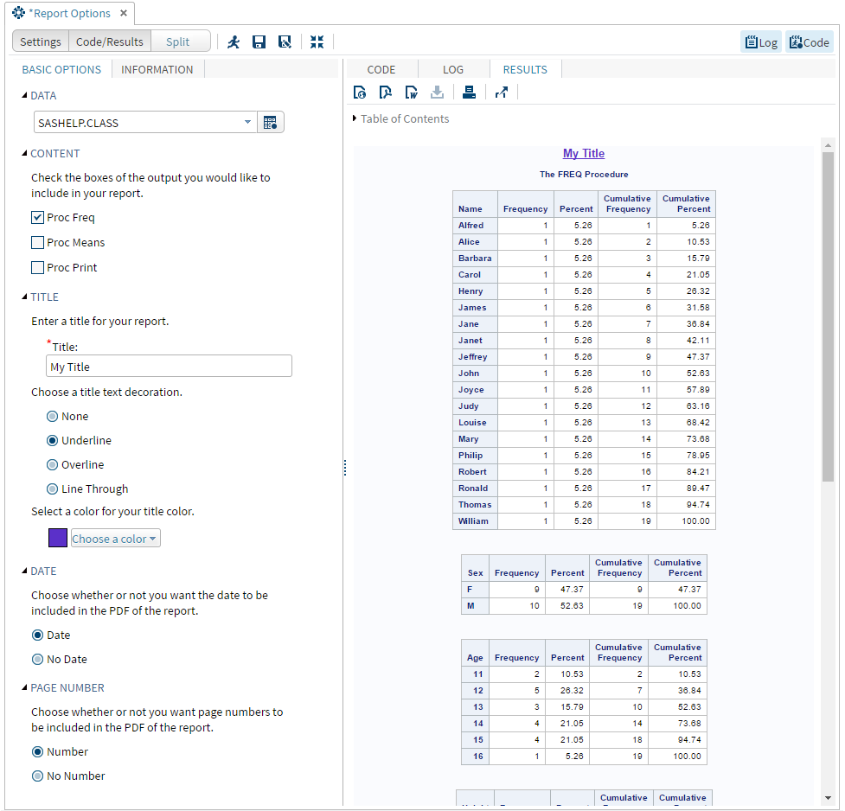Click the Code/Results view button
Image resolution: width=845 pixels, height=811 pixels.
point(110,42)
